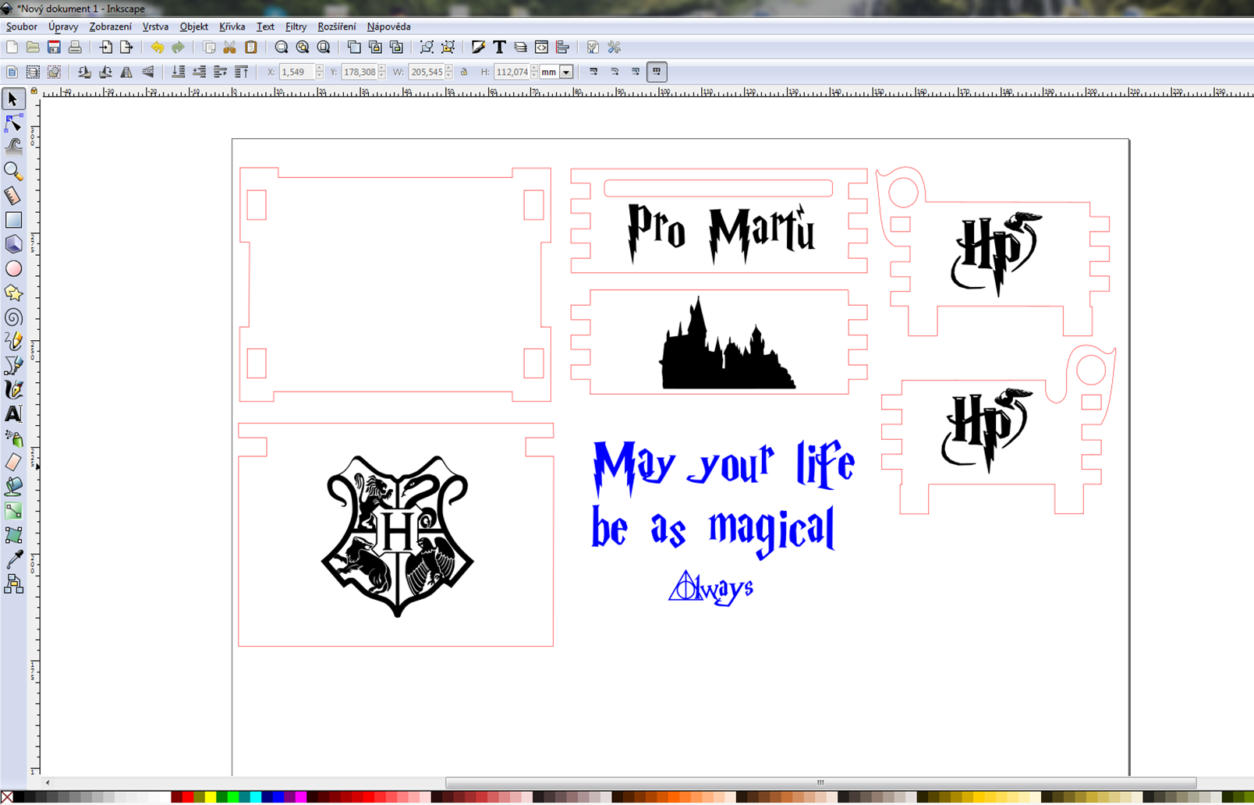
Task: Pick the red swatch in palette
Action: click(187, 797)
